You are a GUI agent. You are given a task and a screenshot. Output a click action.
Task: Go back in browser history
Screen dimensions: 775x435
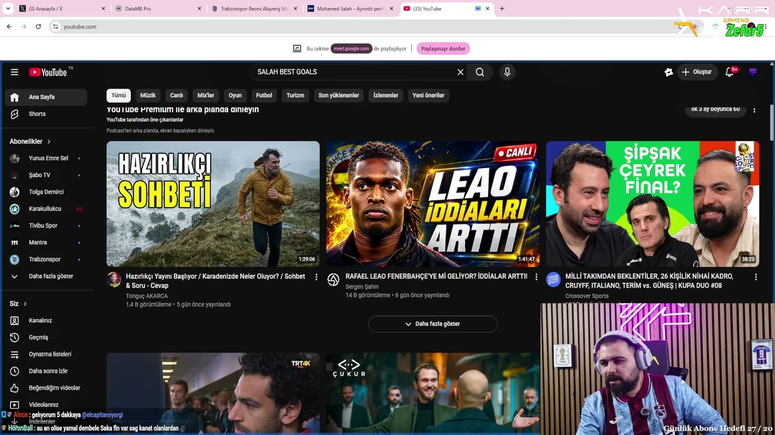(9, 27)
